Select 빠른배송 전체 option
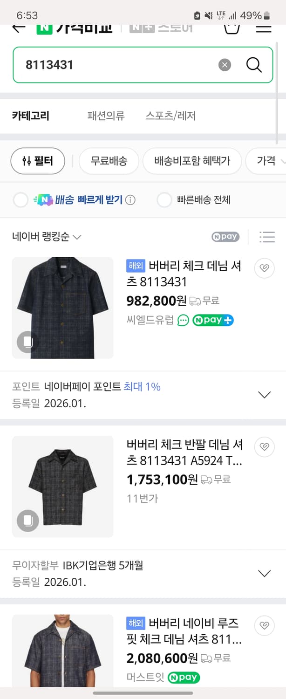The height and width of the screenshot is (699, 286). pos(164,199)
